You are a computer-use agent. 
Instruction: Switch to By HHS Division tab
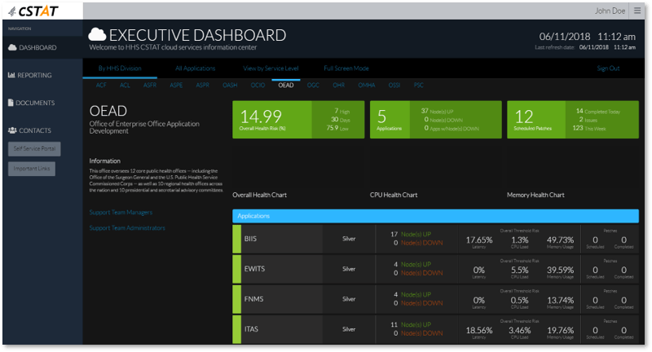(120, 68)
